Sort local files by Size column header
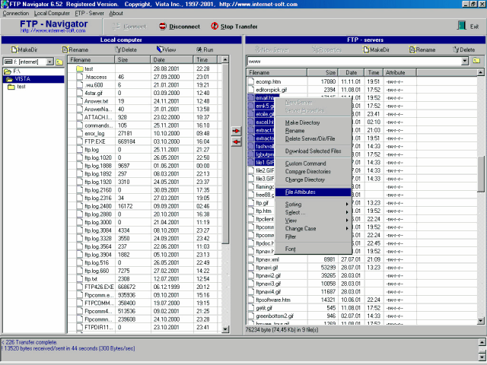The image size is (487, 365). click(x=133, y=59)
